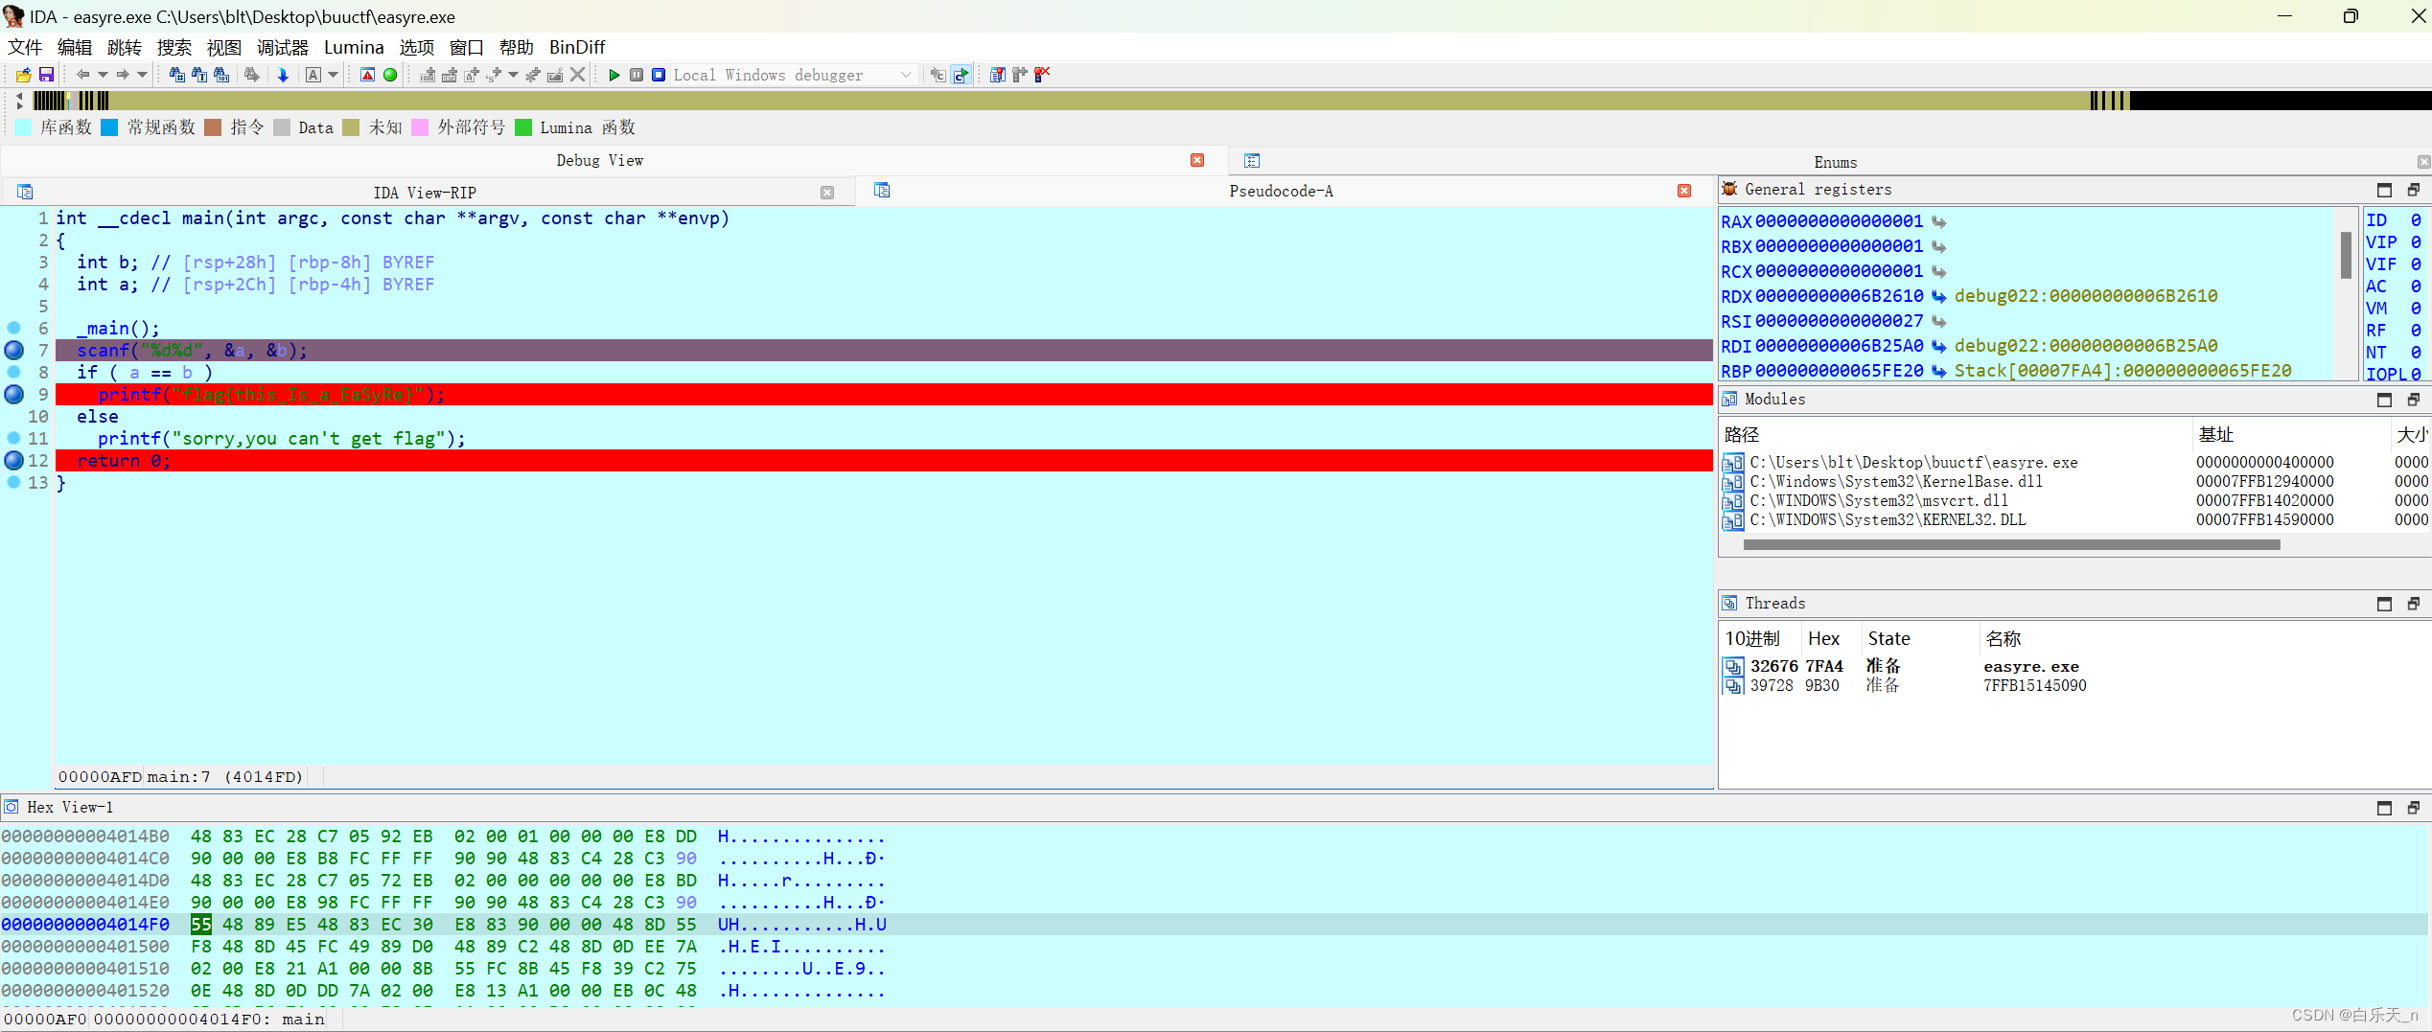Switch to the Debug View tab
The image size is (2432, 1032).
click(x=600, y=160)
